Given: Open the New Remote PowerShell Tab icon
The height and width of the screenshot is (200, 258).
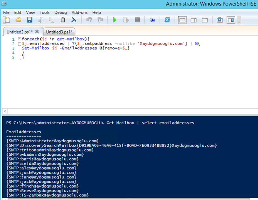Looking at the screenshot, I should 152,20.
